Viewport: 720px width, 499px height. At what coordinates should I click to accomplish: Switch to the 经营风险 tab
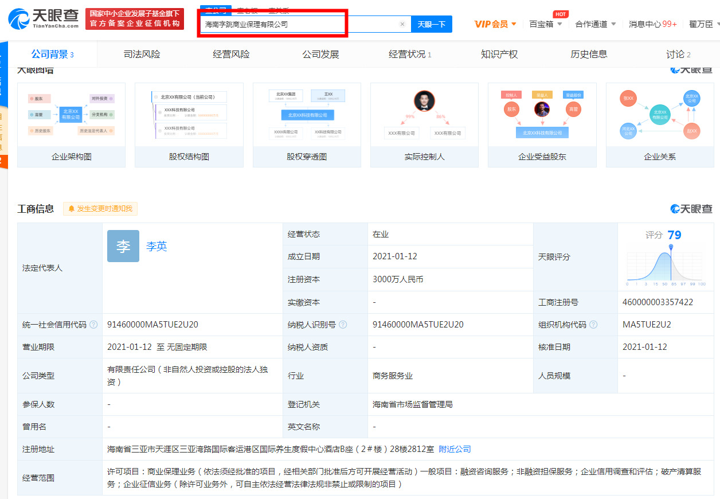232,54
